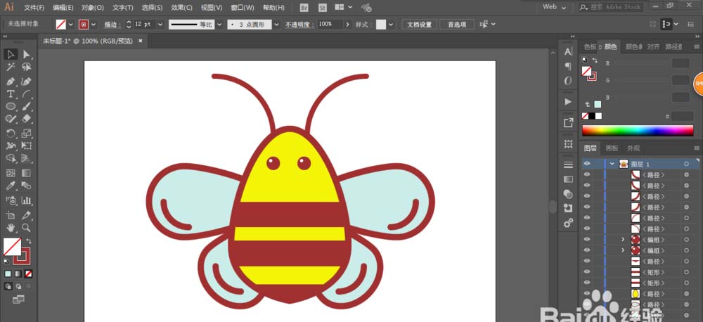Select the Ellipse shape tool

click(11, 107)
